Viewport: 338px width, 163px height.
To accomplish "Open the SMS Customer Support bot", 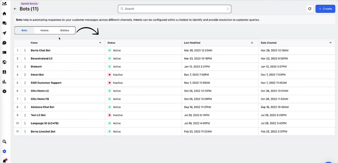I will pyautogui.click(x=46, y=83).
